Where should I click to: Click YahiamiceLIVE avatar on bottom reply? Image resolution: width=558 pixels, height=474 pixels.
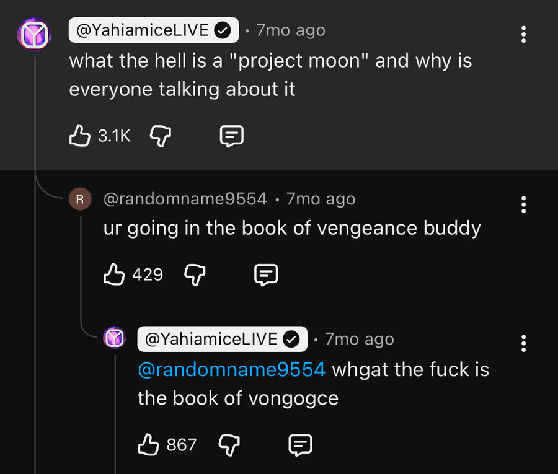point(114,338)
